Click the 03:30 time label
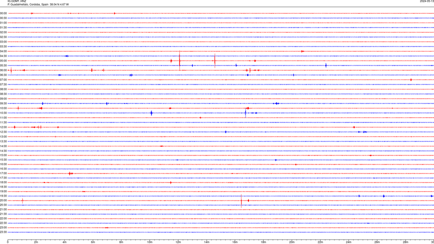This screenshot has height=244, width=434. pyautogui.click(x=3, y=47)
